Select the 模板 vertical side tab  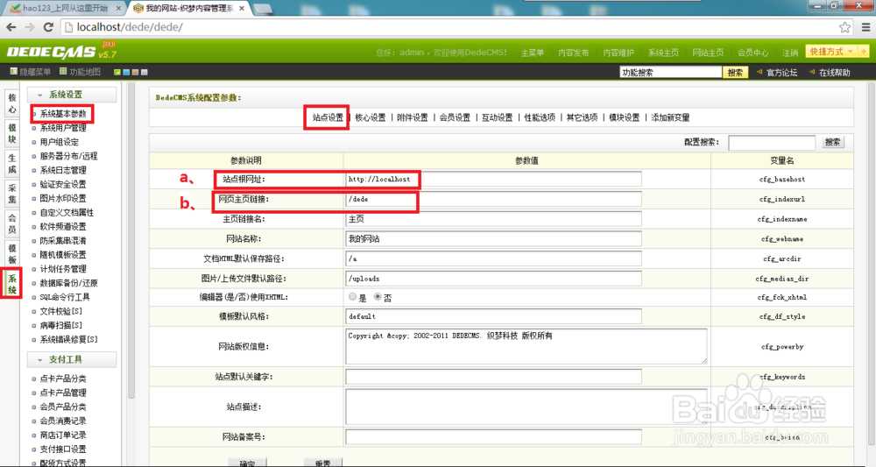tap(11, 253)
